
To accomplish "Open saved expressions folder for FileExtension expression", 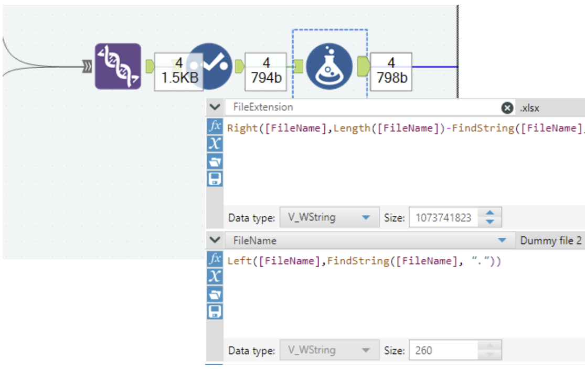I will point(215,162).
